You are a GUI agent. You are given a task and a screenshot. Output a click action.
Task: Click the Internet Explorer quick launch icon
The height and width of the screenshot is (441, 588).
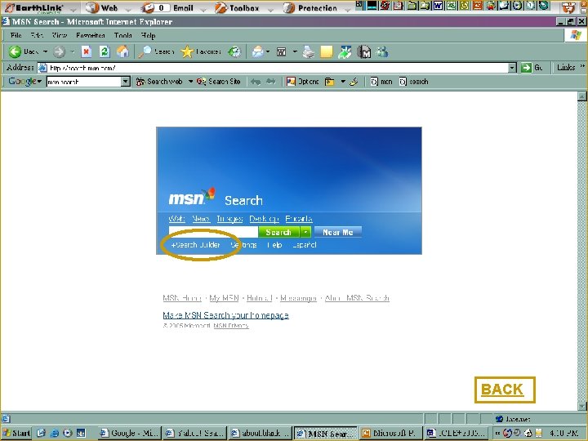point(55,433)
